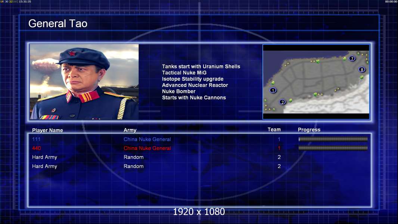
Task: Select start position marker 2 on the minimap
Action: click(x=282, y=102)
